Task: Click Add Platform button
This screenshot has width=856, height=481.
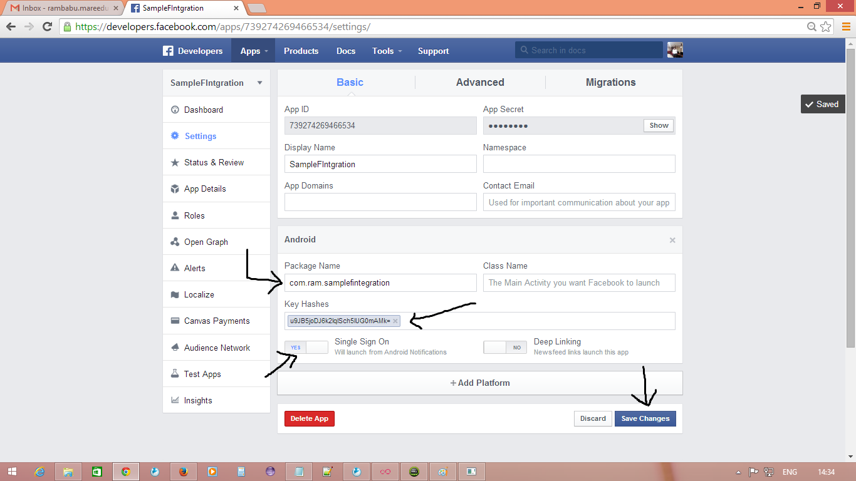Action: [480, 383]
